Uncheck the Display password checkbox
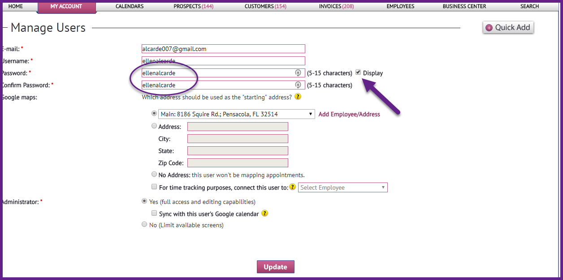This screenshot has width=563, height=280. (358, 72)
